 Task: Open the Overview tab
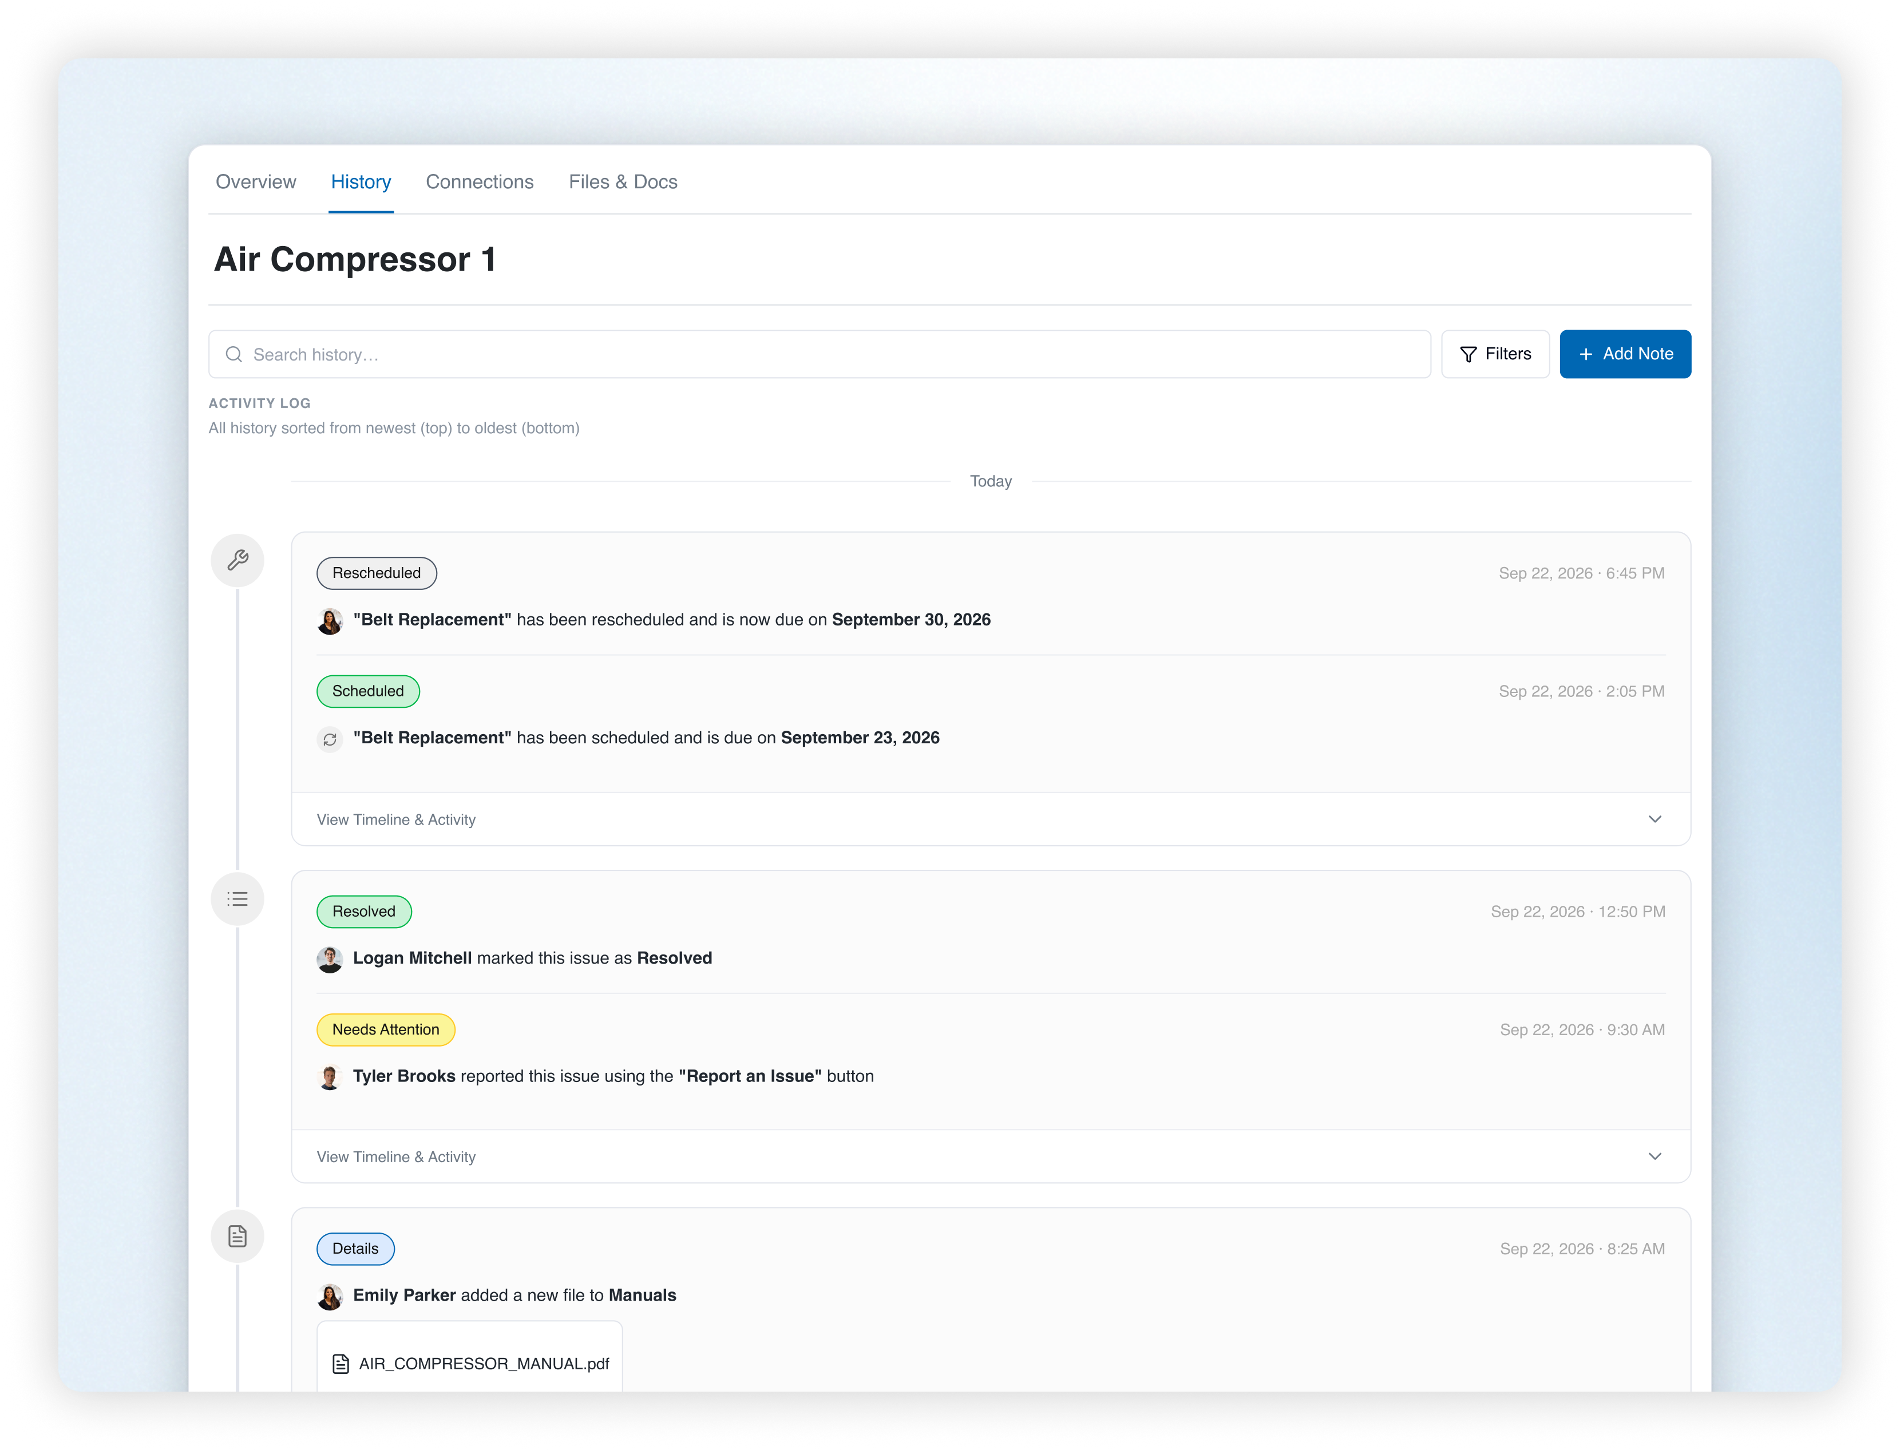[255, 182]
